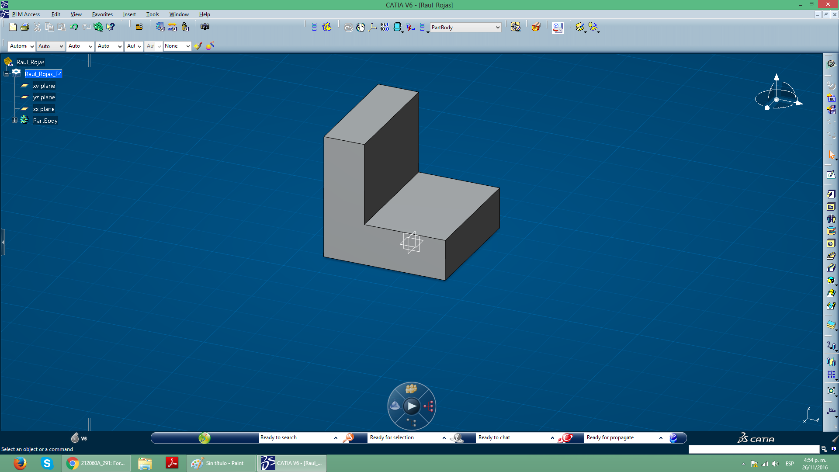Click the target analysis icon

(x=516, y=27)
